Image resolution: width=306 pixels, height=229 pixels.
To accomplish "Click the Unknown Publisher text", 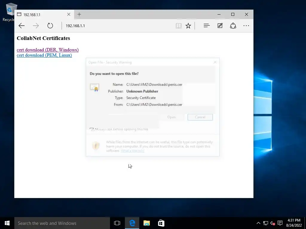I will (x=142, y=91).
